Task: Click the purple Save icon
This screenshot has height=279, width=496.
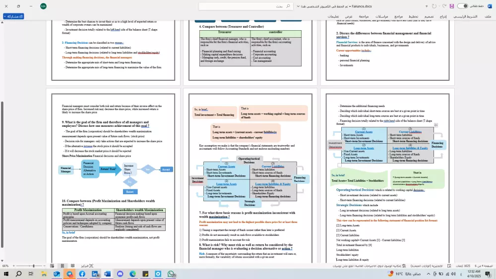Action: tap(452, 6)
